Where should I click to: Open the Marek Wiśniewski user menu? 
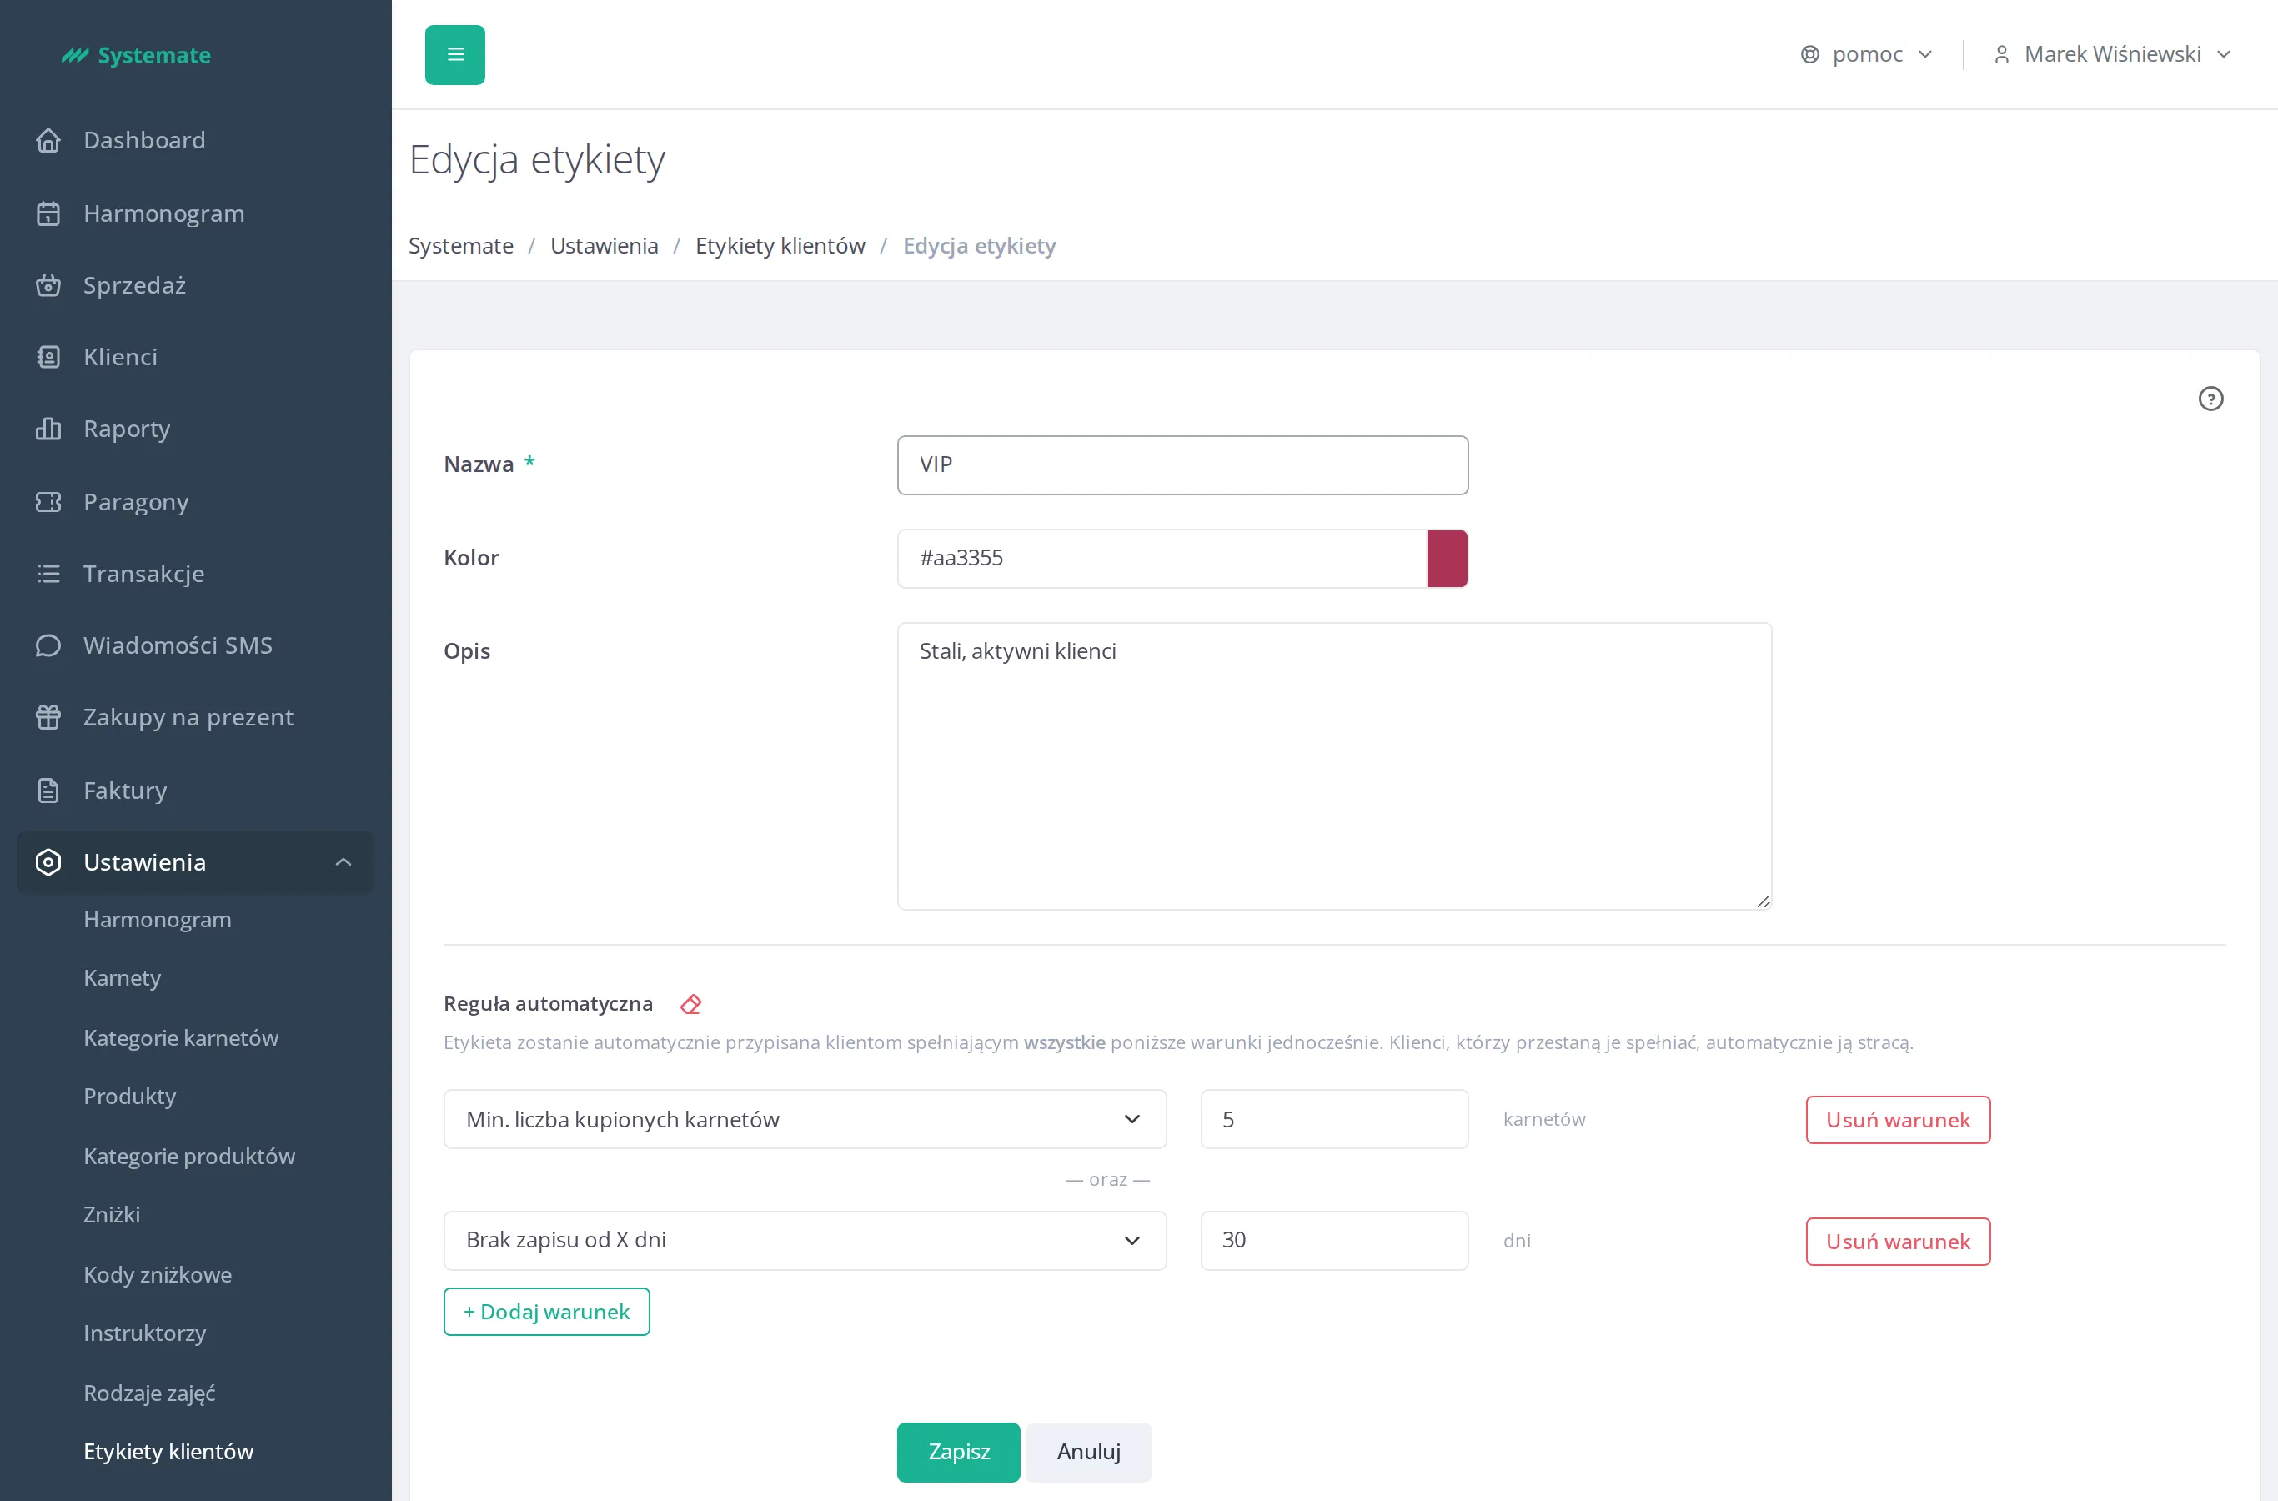(x=2111, y=54)
